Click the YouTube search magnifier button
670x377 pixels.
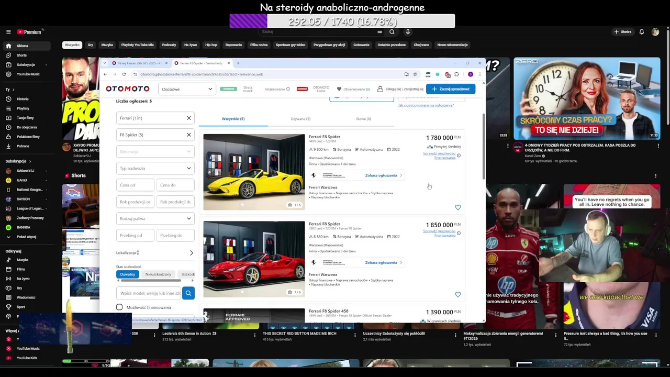click(x=392, y=32)
